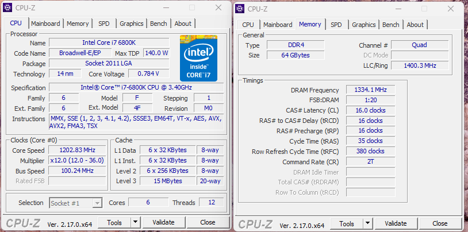The width and height of the screenshot is (468, 232).
Task: Click the Level 2 value 6 x 256 KBytes
Action: click(167, 171)
